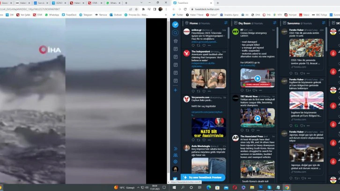Switch to the STAR browser tab
This screenshot has width=340, height=191.
click(x=95, y=3)
